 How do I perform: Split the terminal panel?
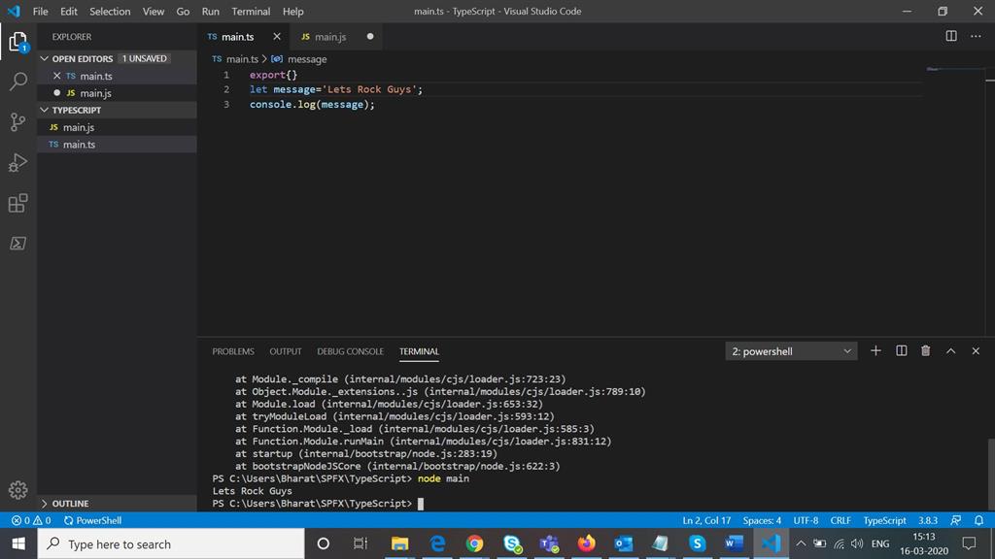point(901,351)
